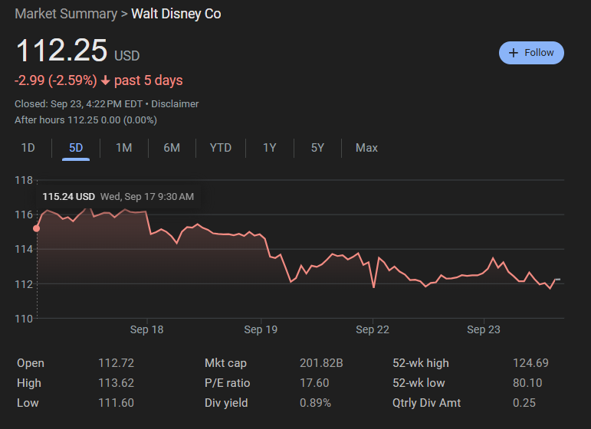591x429 pixels.
Task: Switch to the 6M time range
Action: tap(172, 148)
